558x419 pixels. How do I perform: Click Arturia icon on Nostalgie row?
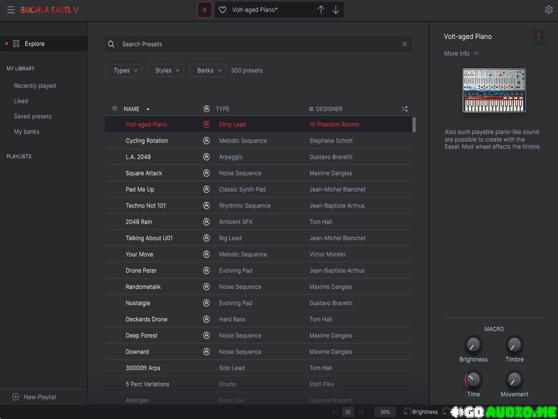coord(206,303)
